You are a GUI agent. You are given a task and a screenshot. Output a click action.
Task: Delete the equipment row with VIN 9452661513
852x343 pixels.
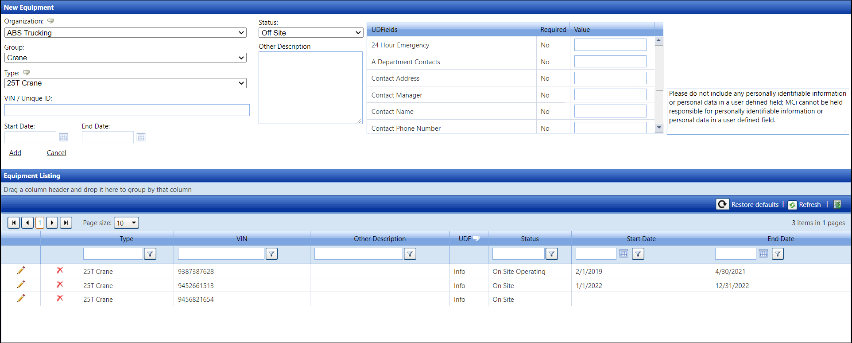[x=60, y=285]
